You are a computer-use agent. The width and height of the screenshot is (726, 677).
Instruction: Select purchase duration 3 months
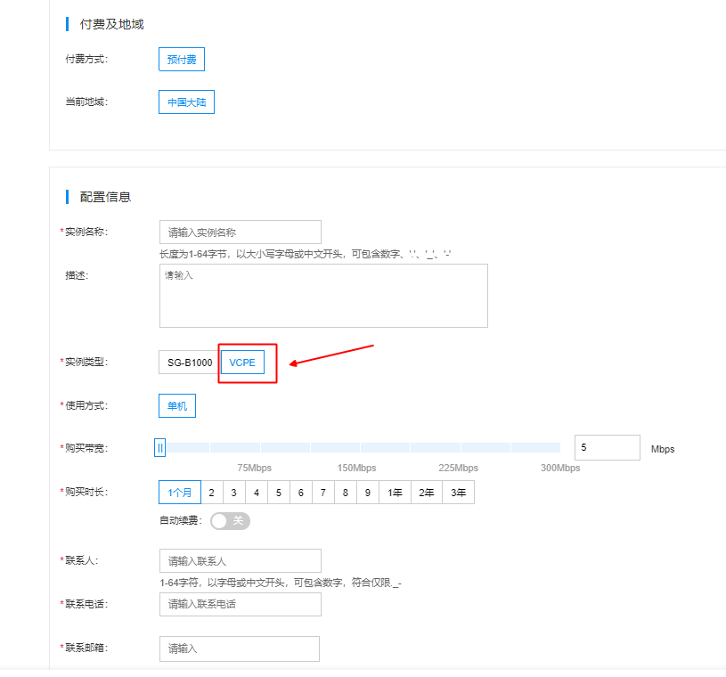click(233, 493)
